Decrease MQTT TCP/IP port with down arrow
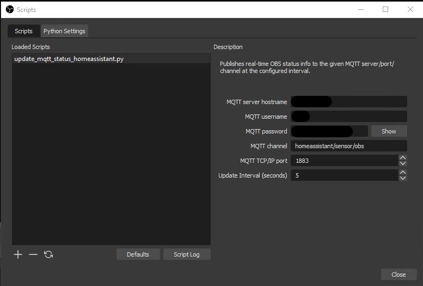This screenshot has height=286, width=423. pyautogui.click(x=403, y=163)
